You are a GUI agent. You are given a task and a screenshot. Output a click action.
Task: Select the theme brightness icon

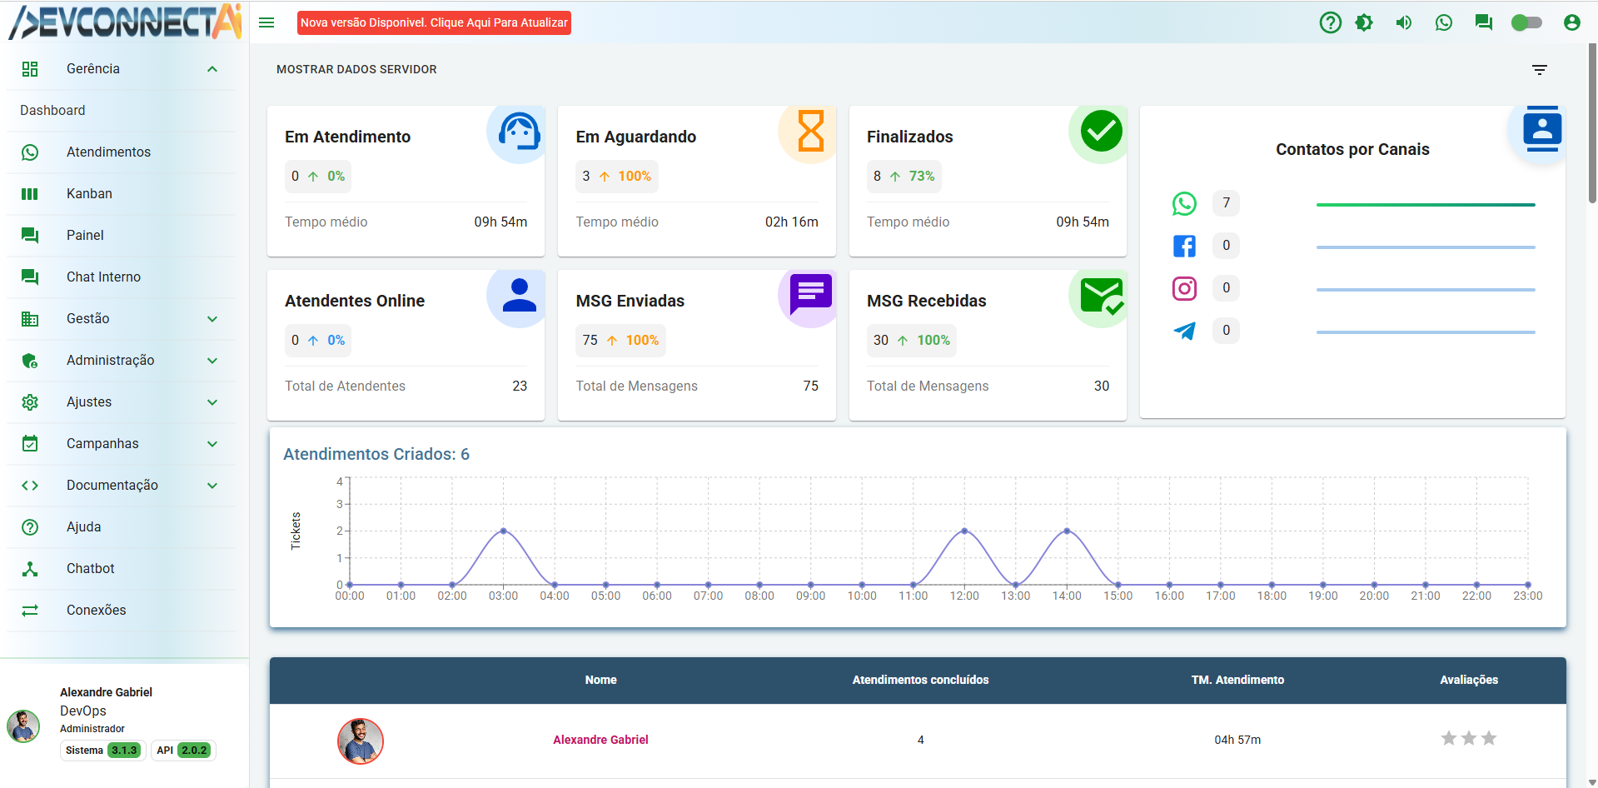pyautogui.click(x=1364, y=22)
